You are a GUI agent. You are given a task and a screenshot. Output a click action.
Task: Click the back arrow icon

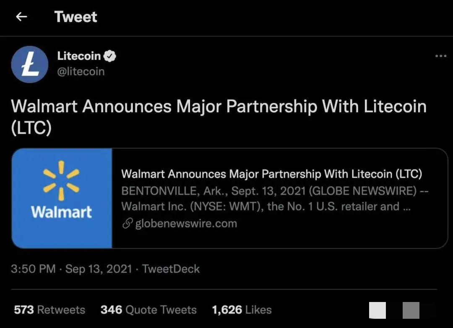coord(21,17)
